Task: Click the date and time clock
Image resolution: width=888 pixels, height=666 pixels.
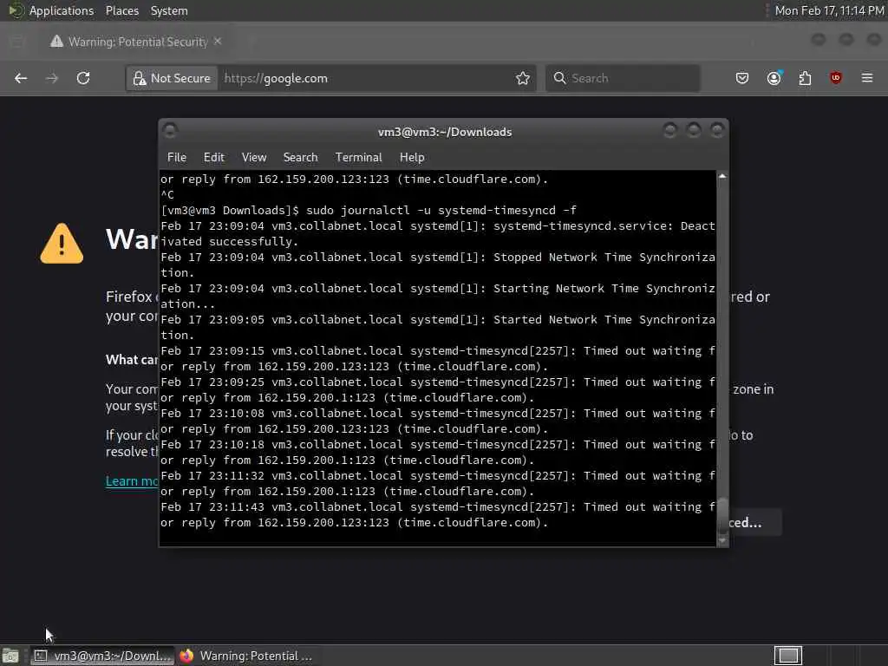Action: point(828,10)
